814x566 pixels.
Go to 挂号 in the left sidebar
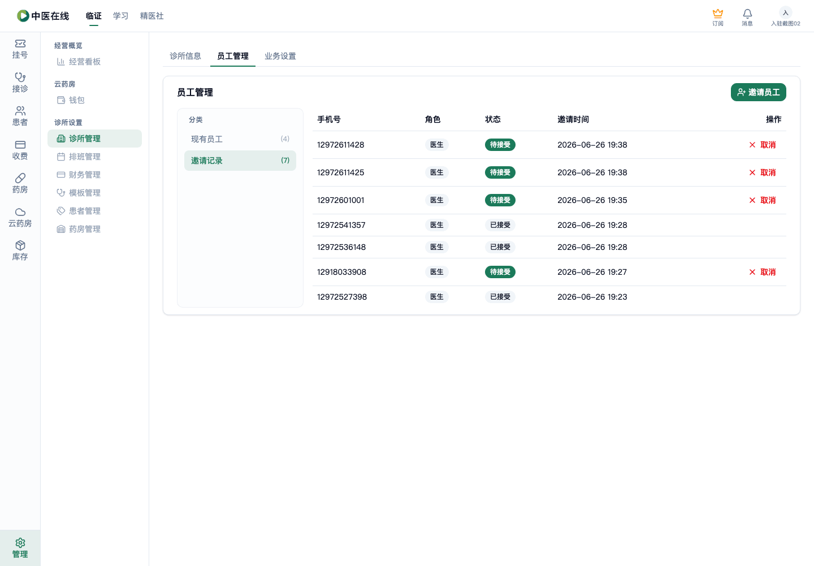pyautogui.click(x=20, y=49)
